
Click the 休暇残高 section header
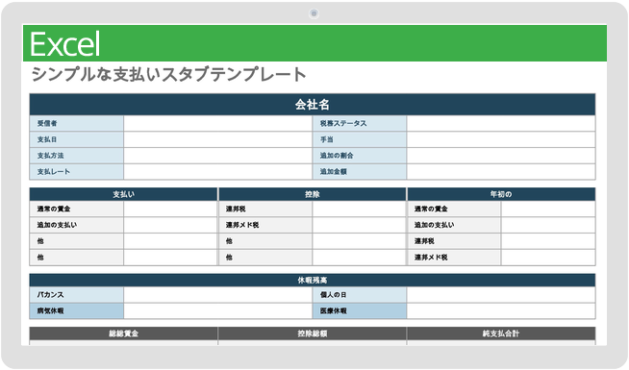click(312, 281)
